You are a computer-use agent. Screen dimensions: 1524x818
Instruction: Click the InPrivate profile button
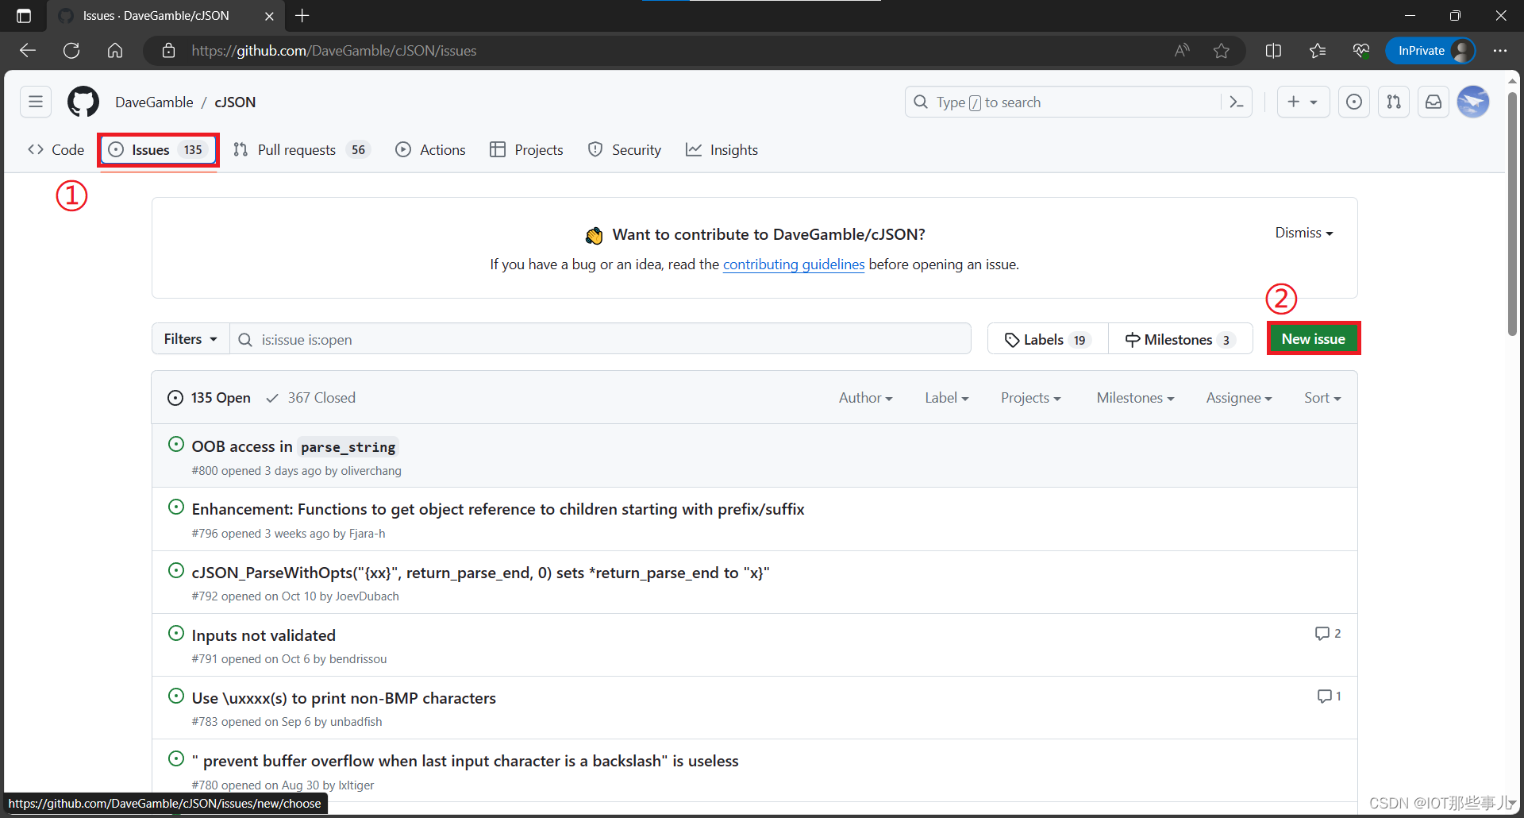pos(1430,51)
